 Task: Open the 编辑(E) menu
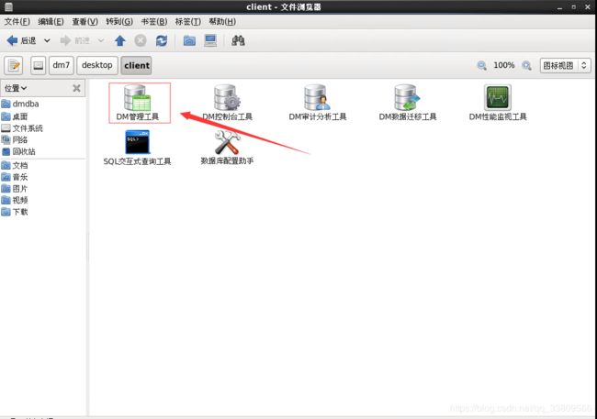[51, 22]
